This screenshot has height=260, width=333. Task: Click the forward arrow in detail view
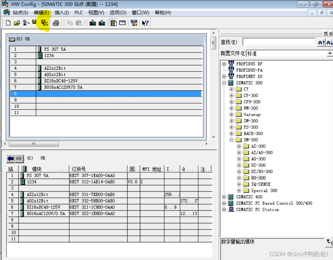point(19,158)
